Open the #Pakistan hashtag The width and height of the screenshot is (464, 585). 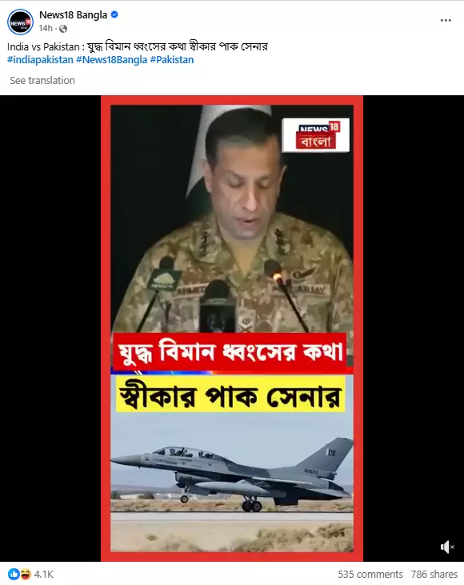(172, 60)
